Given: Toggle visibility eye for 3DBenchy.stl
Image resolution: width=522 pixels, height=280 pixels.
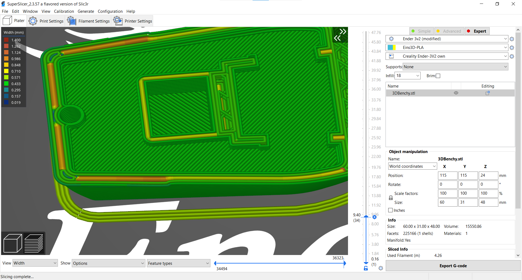Looking at the screenshot, I should 456,93.
